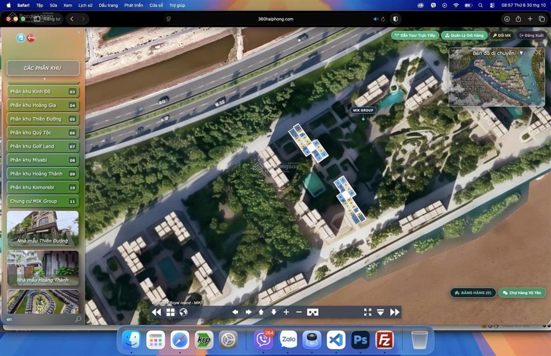Image resolution: width=551 pixels, height=356 pixels.
Task: Zoom in with the plus icon
Action: point(286,312)
